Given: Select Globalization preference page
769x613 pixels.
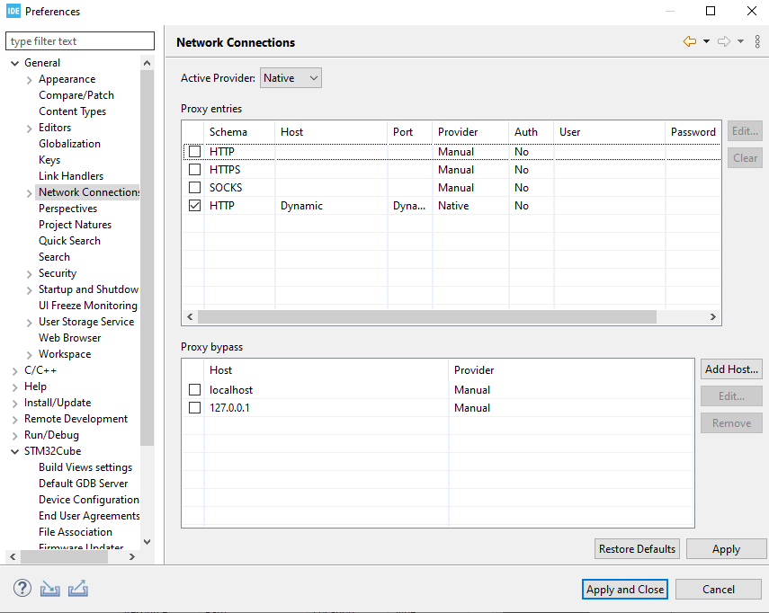Looking at the screenshot, I should (69, 144).
